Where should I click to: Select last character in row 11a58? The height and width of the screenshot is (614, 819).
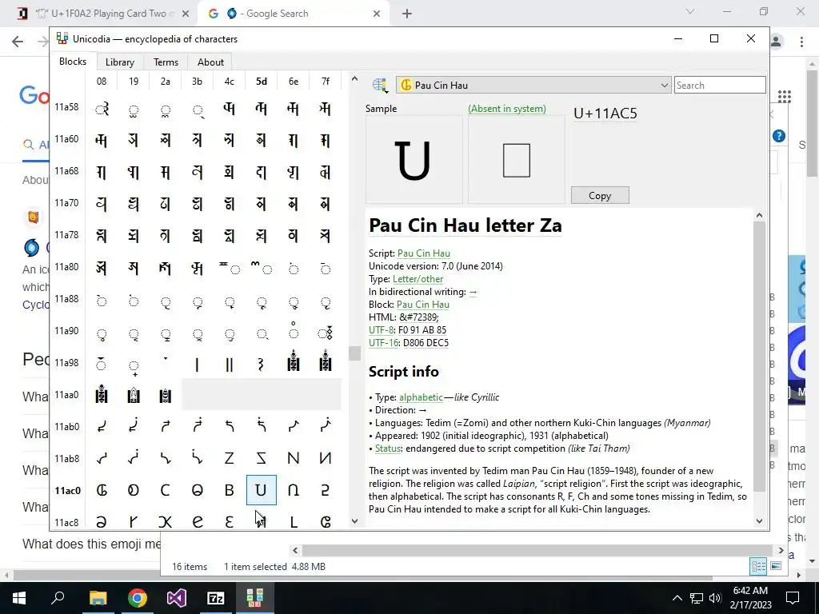(326, 109)
